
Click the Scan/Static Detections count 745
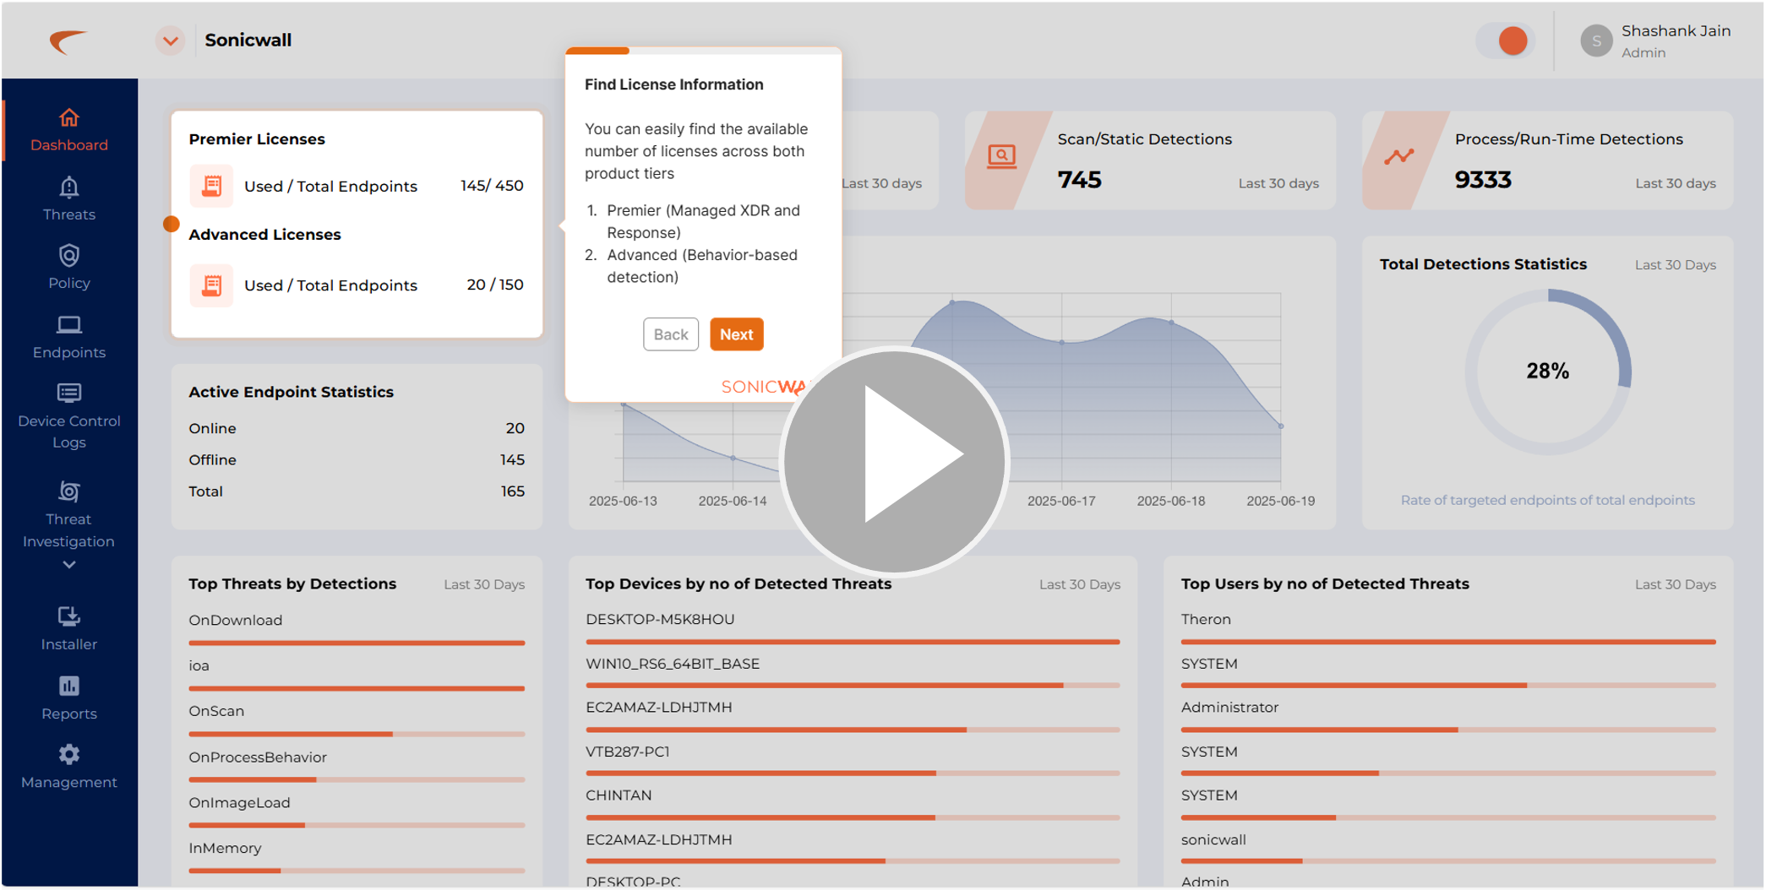tap(1080, 180)
